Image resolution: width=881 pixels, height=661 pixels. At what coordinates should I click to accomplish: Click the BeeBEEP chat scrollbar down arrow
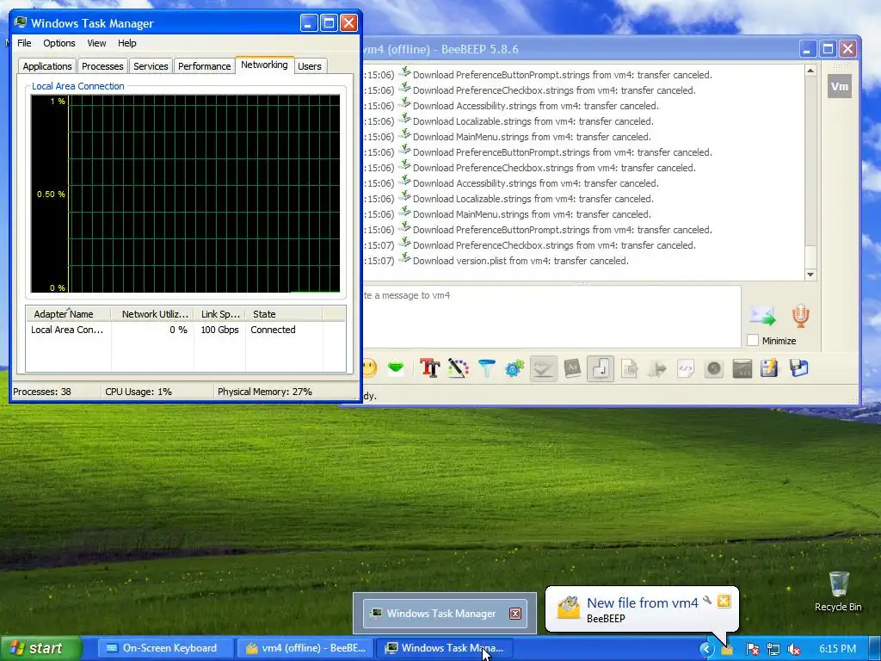pyautogui.click(x=810, y=275)
